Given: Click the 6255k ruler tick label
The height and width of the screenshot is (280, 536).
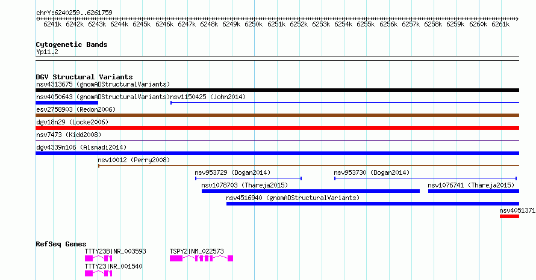Looking at the screenshot, I should [x=366, y=24].
